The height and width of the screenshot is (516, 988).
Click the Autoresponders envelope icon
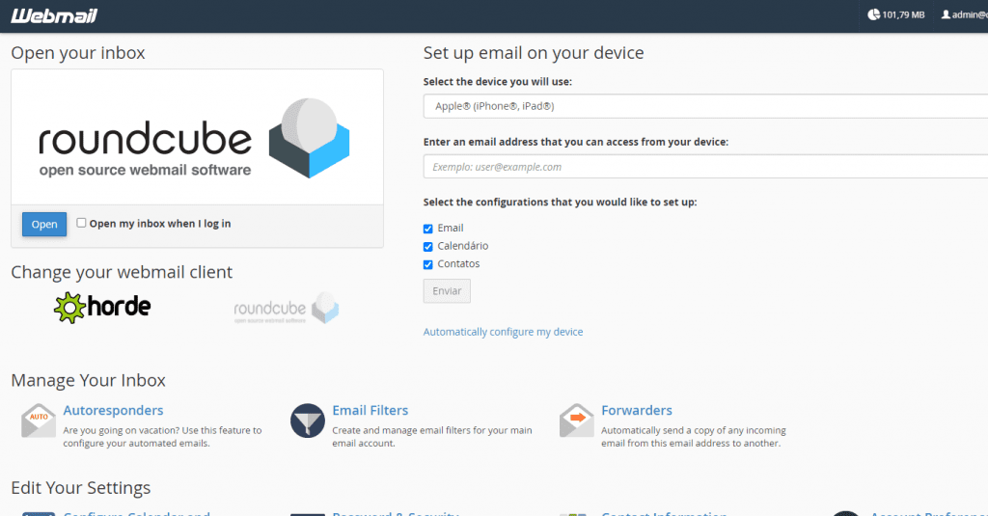point(39,421)
